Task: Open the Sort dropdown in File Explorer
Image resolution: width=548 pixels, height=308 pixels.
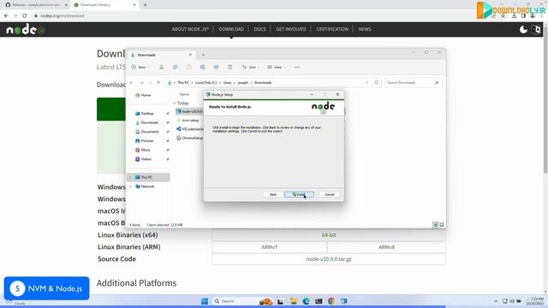Action: point(251,67)
